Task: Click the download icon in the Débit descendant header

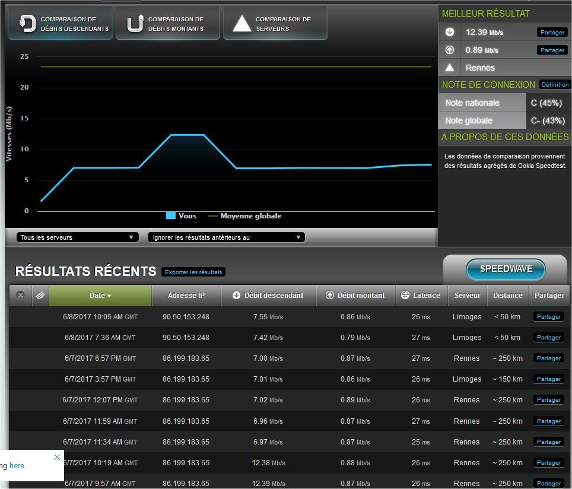Action: pos(237,296)
